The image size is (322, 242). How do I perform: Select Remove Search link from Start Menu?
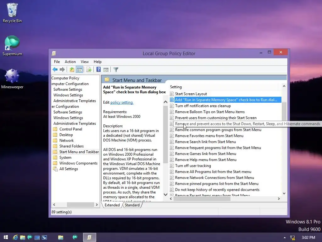point(205,142)
